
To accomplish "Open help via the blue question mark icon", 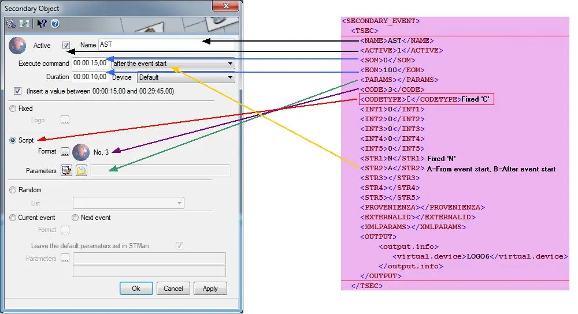I will pos(55,24).
